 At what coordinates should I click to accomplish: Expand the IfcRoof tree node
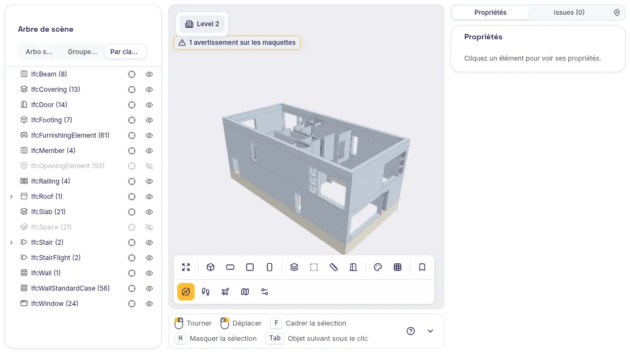click(11, 197)
